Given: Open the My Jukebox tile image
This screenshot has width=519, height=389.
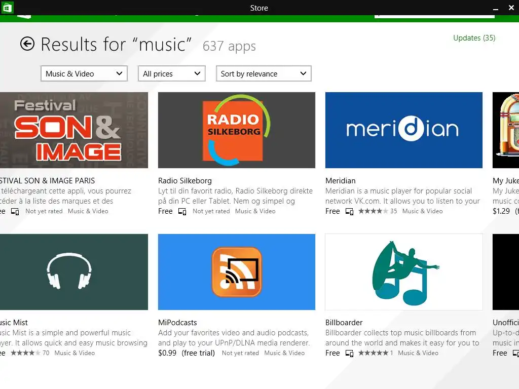Looking at the screenshot, I should [506, 130].
